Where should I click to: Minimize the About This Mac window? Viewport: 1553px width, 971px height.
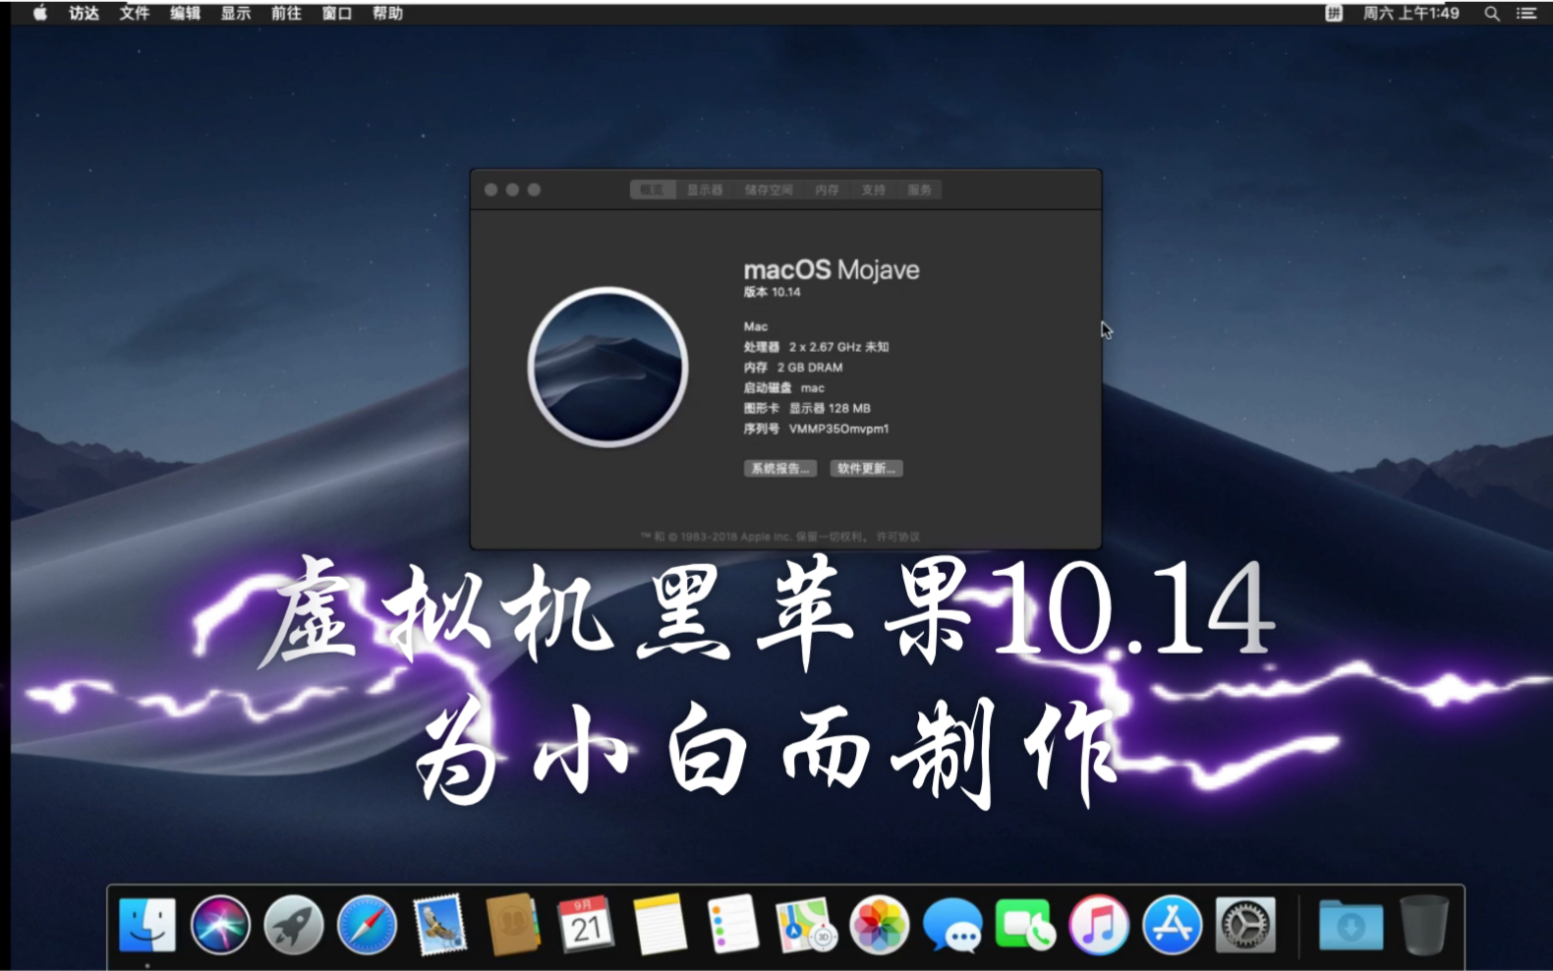tap(512, 190)
